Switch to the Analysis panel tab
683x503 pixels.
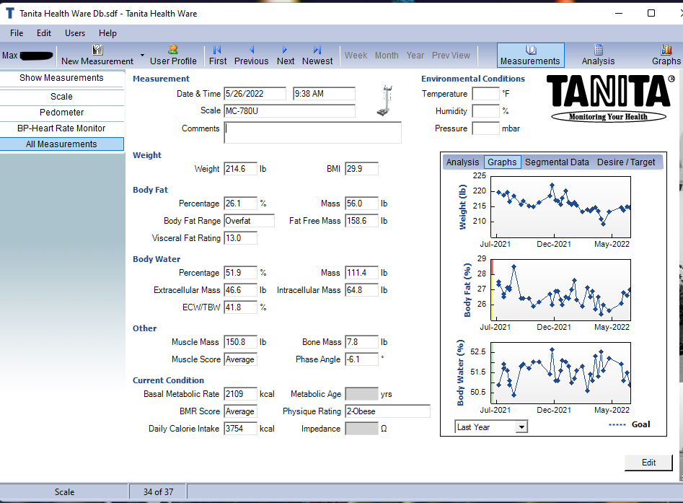462,162
